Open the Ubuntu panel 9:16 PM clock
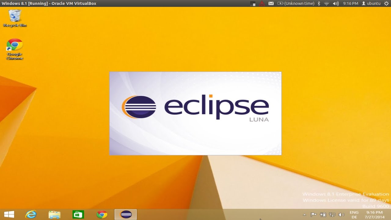The width and height of the screenshot is (391, 220). pos(350,3)
